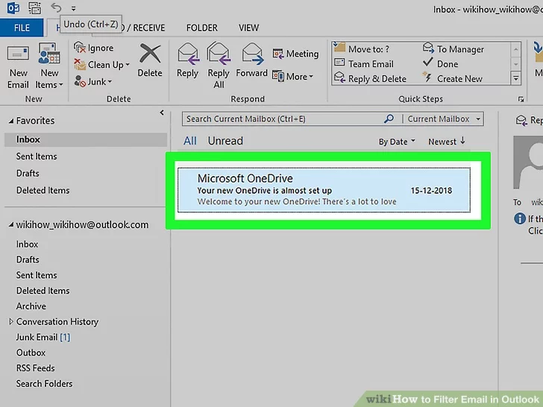543x407 pixels.
Task: Select the Move to: ? quick step
Action: 362,48
